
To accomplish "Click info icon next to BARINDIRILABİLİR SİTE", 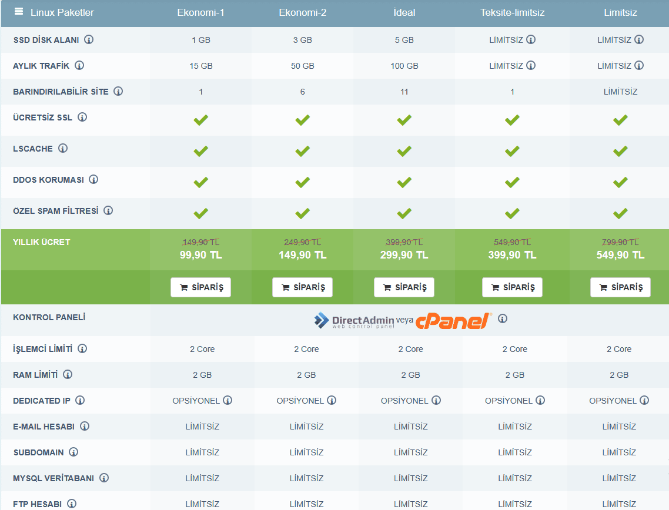I will pos(118,92).
